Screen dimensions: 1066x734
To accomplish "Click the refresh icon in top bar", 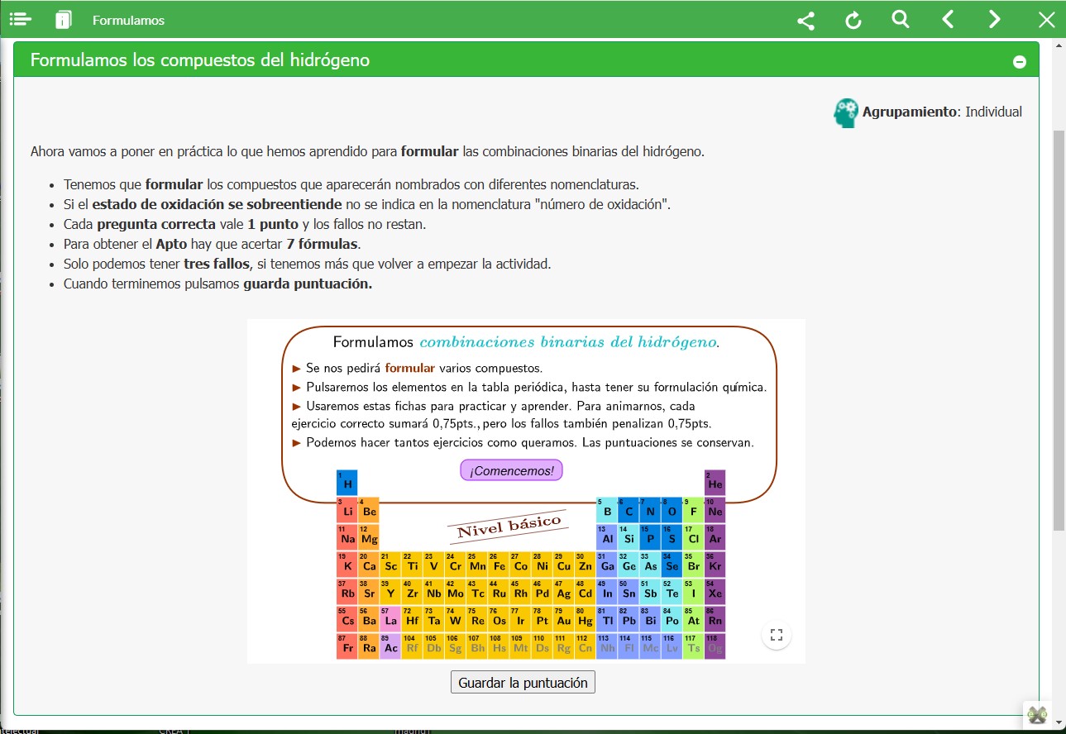I will click(853, 21).
